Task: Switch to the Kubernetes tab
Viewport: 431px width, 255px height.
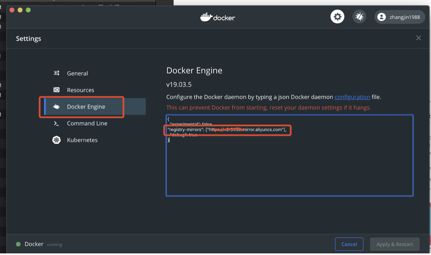Action: [x=95, y=140]
